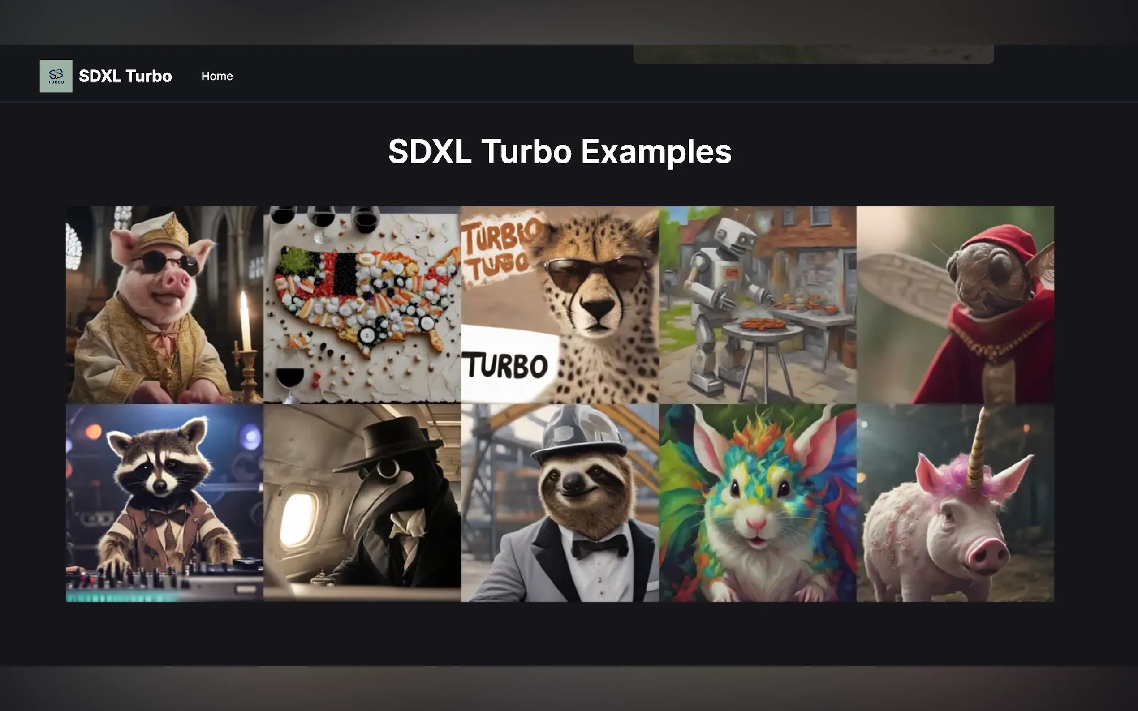Open the robot grilling pizza image
This screenshot has width=1138, height=711.
pos(758,303)
